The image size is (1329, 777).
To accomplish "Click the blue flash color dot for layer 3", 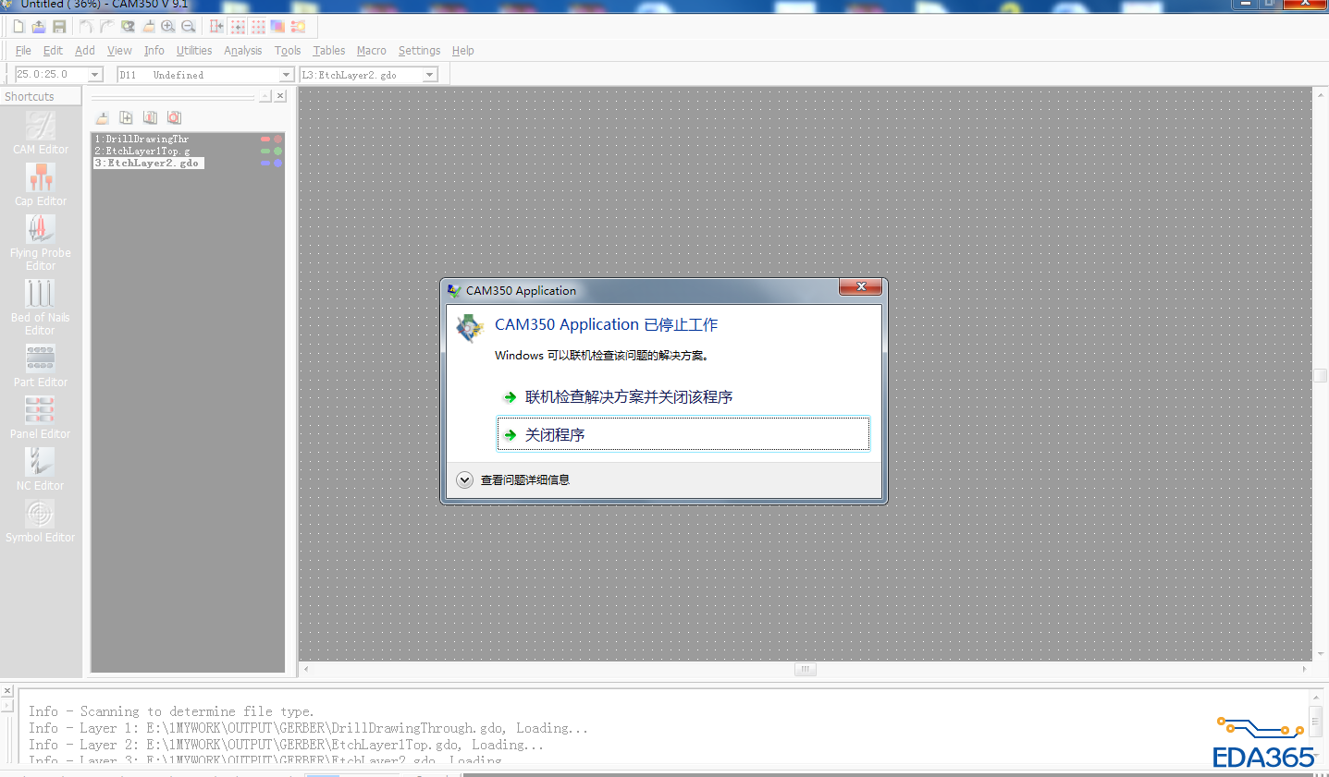I will point(277,163).
